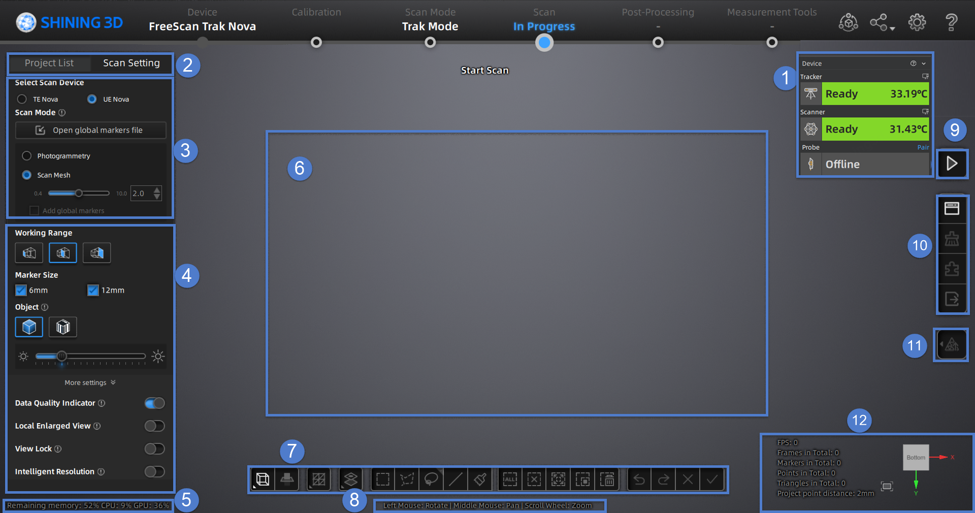975x513 pixels.
Task: Uncheck the 6mm marker size checkbox
Action: tap(21, 290)
